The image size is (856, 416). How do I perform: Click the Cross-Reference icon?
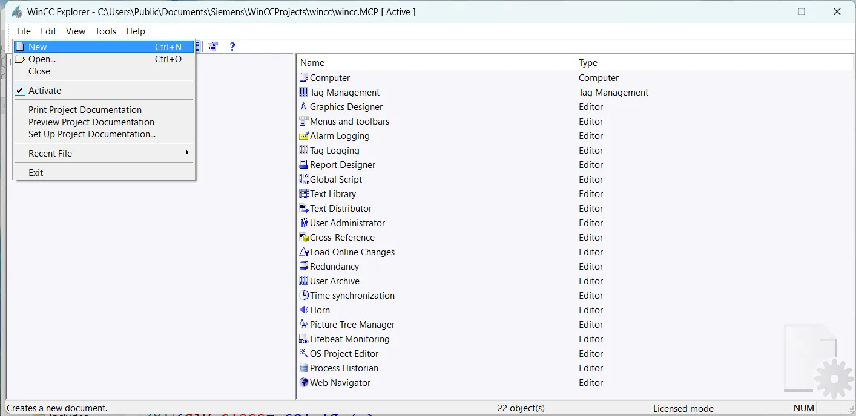point(304,237)
